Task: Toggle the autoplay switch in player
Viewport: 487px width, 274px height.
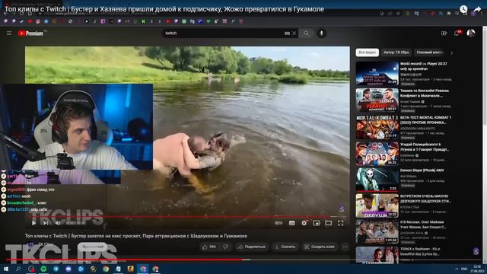Action: tap(279, 223)
